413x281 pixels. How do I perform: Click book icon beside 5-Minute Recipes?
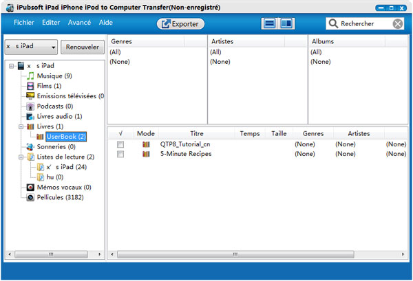(x=146, y=154)
